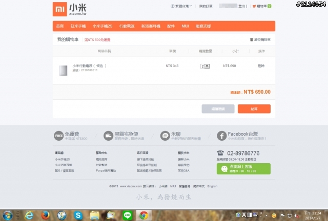Screen dimensions: 328x221
Task: Open footer link 常見Q&A
Action: [183, 170]
